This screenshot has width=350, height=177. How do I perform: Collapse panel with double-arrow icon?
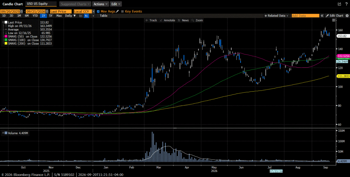322,16
